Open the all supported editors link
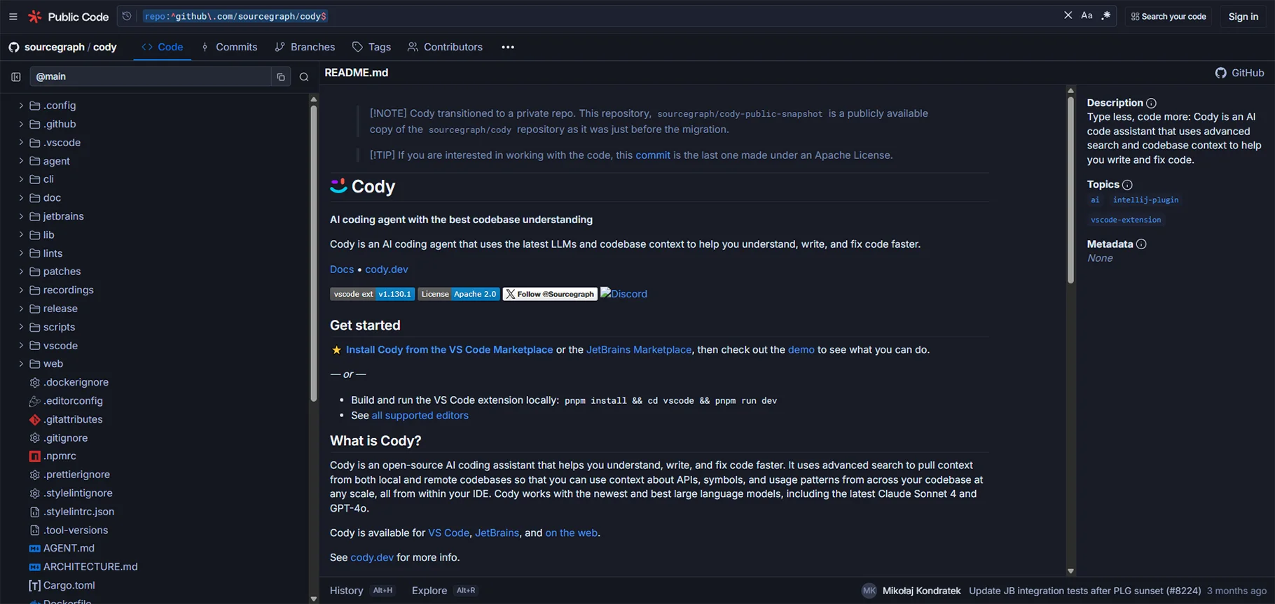1275x604 pixels. pyautogui.click(x=420, y=416)
